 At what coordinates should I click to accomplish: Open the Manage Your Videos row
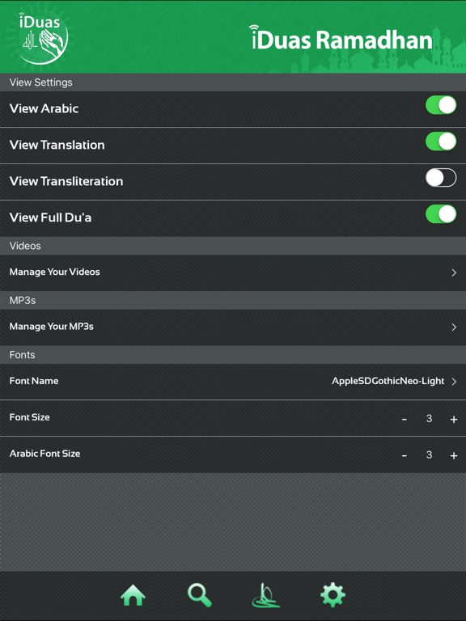pyautogui.click(x=233, y=272)
